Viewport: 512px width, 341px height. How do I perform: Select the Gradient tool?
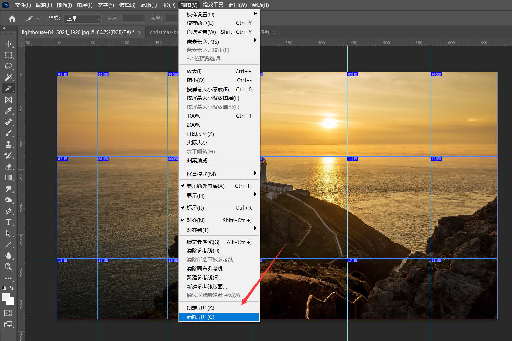(x=8, y=178)
